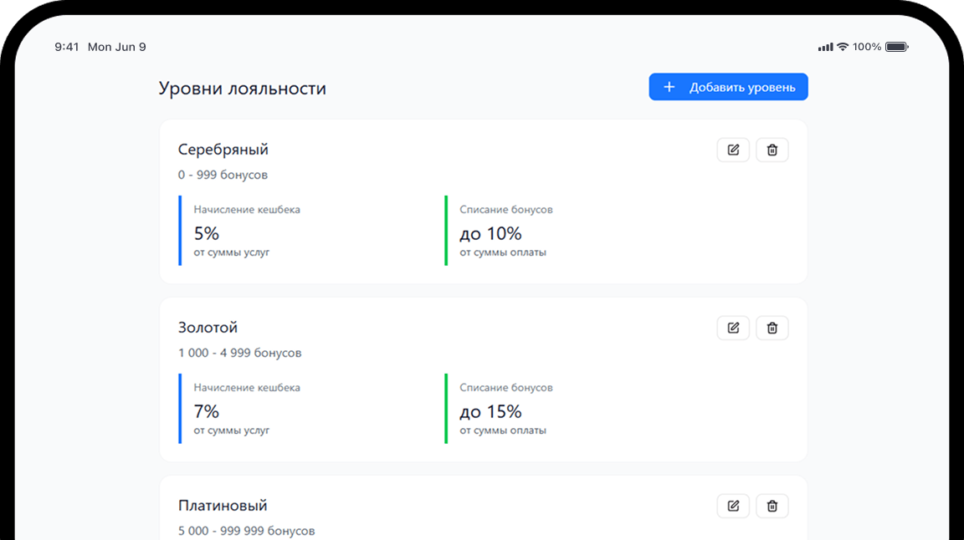Tap the battery icon in status bar
The height and width of the screenshot is (540, 964).
point(896,47)
